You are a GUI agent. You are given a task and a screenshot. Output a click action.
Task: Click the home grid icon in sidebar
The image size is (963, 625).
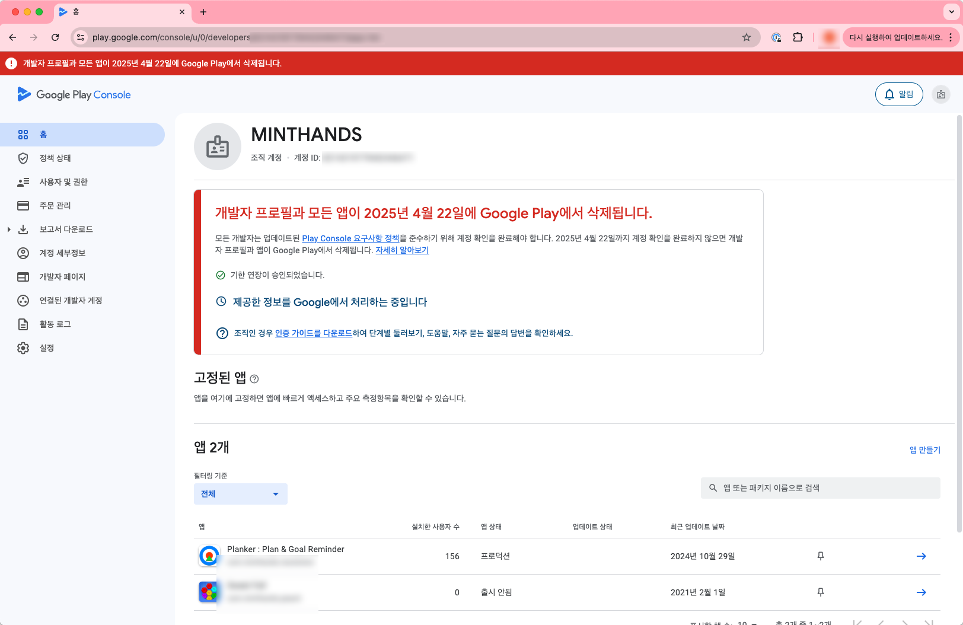23,135
